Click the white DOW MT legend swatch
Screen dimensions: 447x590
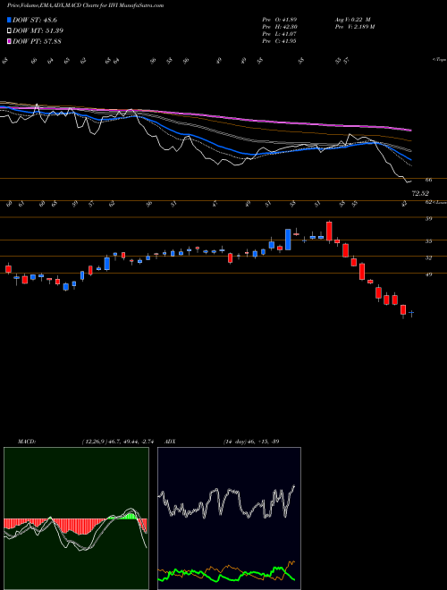[9, 31]
